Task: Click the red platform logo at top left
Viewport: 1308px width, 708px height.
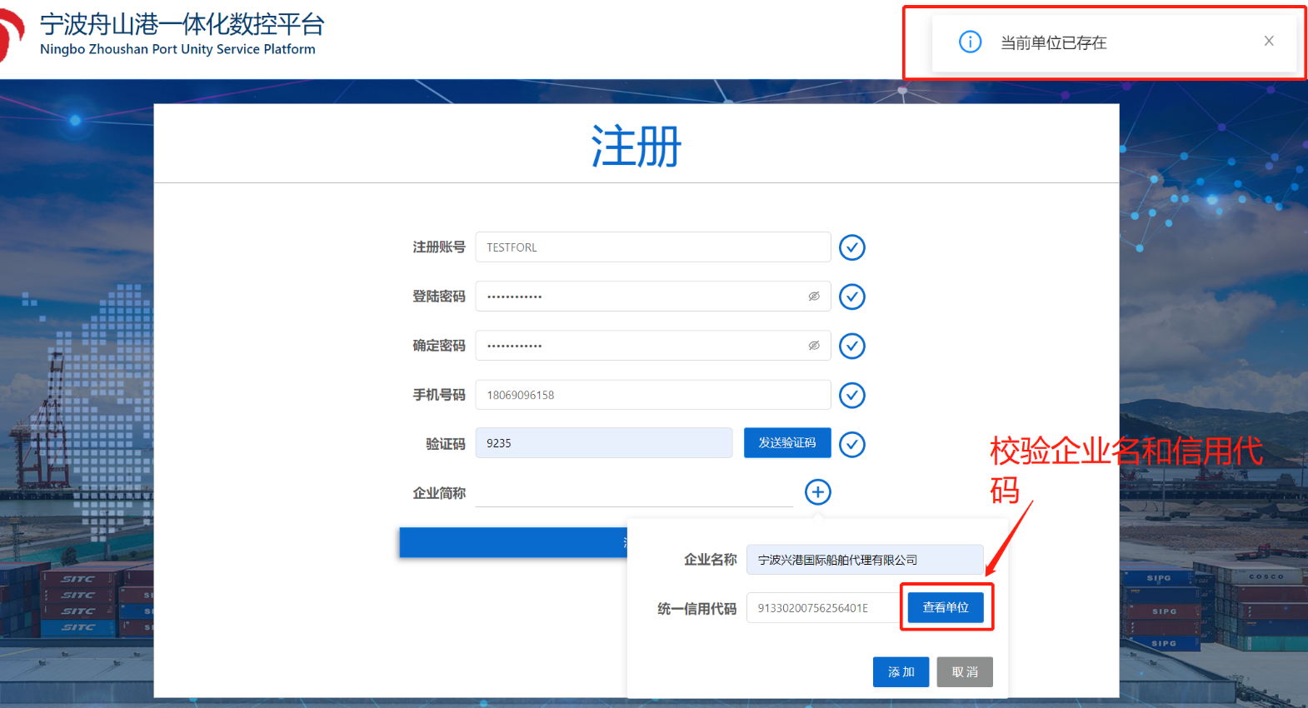Action: tap(10, 37)
